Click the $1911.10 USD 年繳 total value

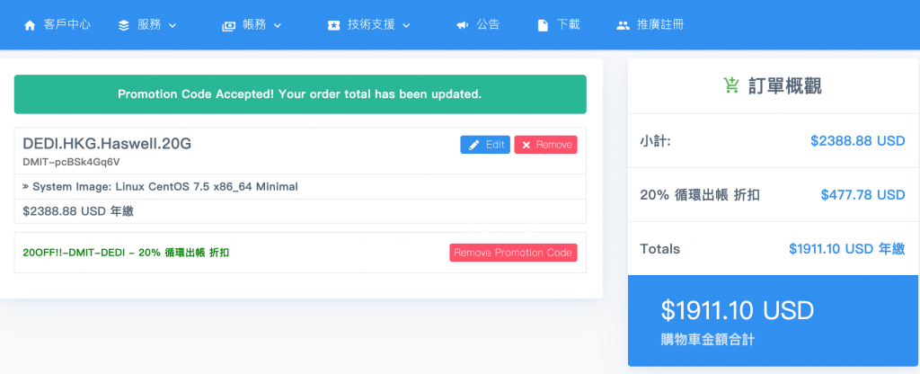(x=847, y=249)
